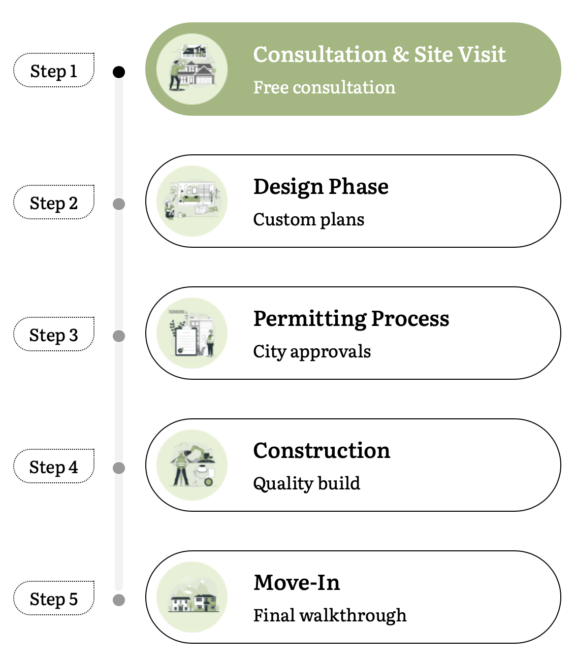575x661 pixels.
Task: Select the Step 1 tab label
Action: 54,71
